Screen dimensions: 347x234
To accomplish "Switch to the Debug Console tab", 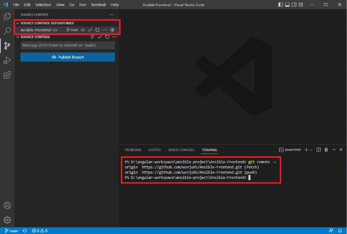I will point(181,150).
